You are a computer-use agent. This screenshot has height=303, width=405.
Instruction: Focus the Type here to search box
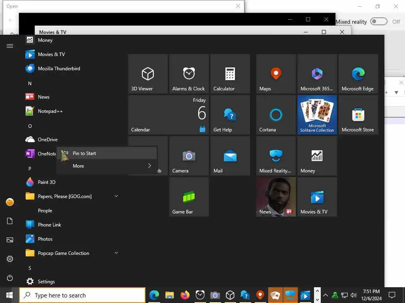(82, 295)
